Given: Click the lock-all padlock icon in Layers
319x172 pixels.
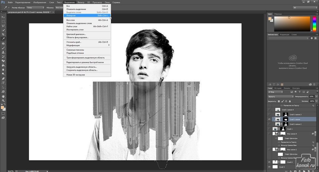Looking at the screenshot, I should click(x=290, y=101).
